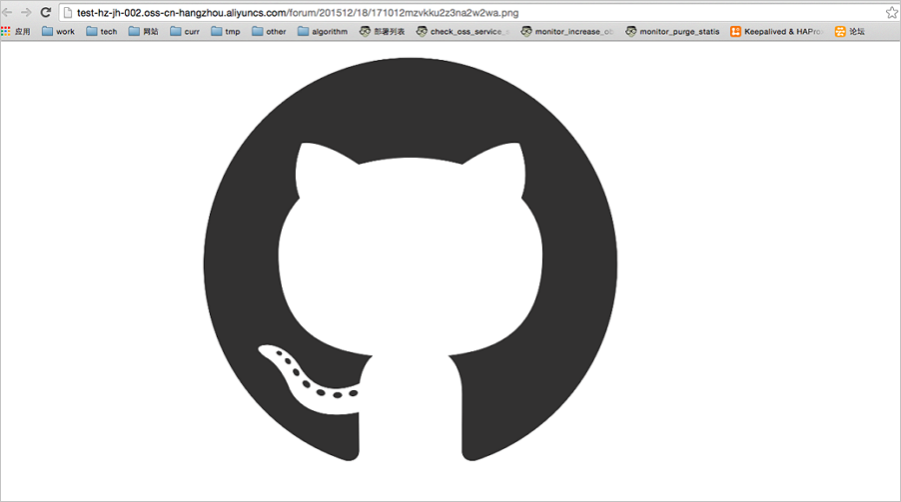Open the apps grid shortcut in the bookmarks bar

pyautogui.click(x=16, y=32)
